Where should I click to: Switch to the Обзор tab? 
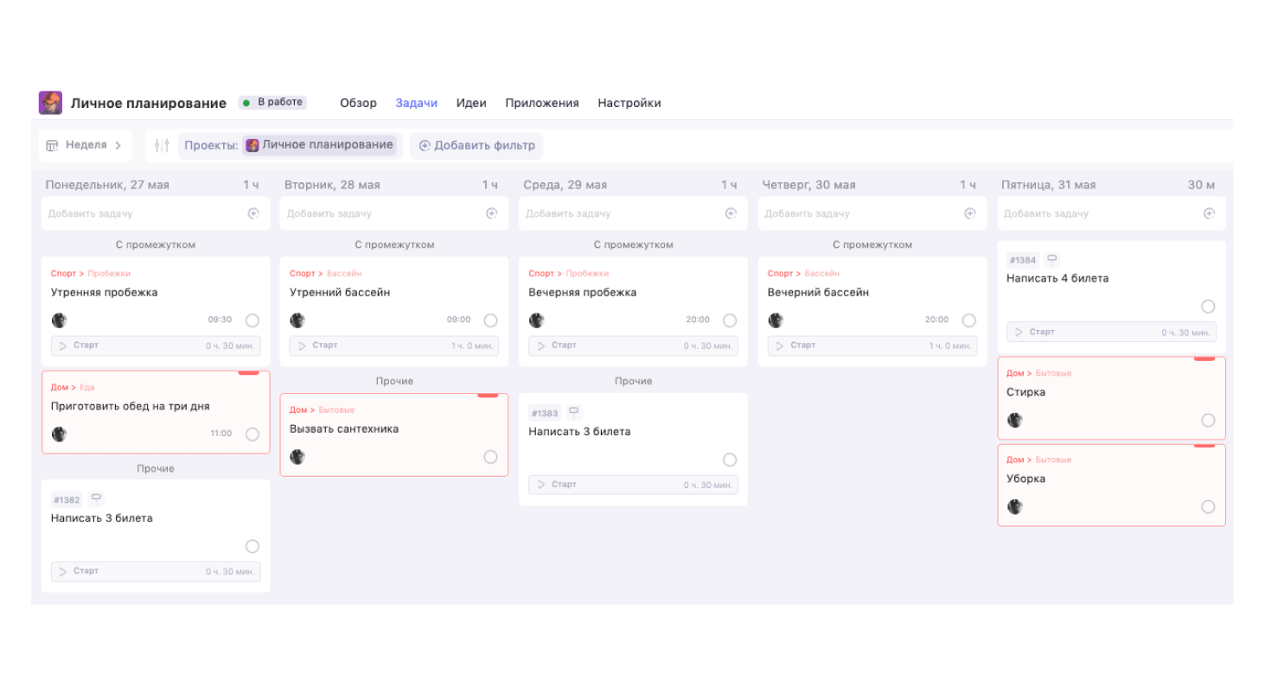coord(358,103)
